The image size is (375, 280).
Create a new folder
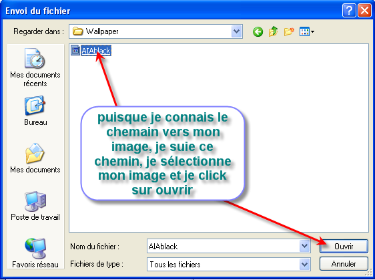289,31
